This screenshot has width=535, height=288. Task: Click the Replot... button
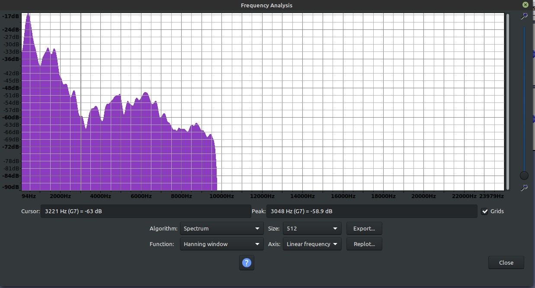(364, 244)
